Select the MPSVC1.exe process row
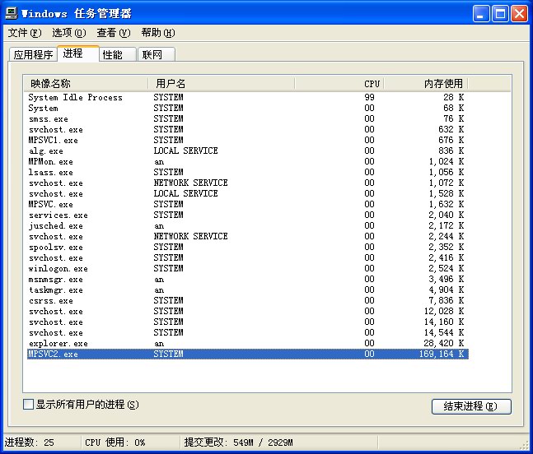 click(x=248, y=140)
